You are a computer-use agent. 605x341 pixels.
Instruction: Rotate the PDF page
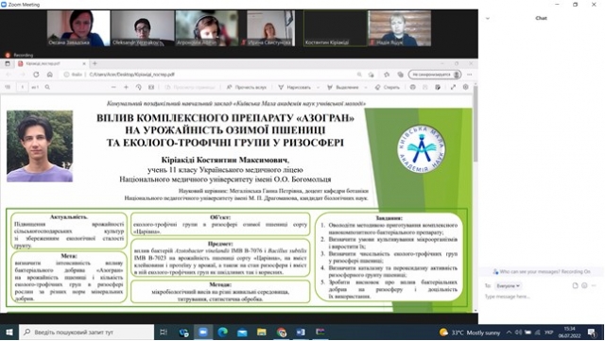click(139, 88)
